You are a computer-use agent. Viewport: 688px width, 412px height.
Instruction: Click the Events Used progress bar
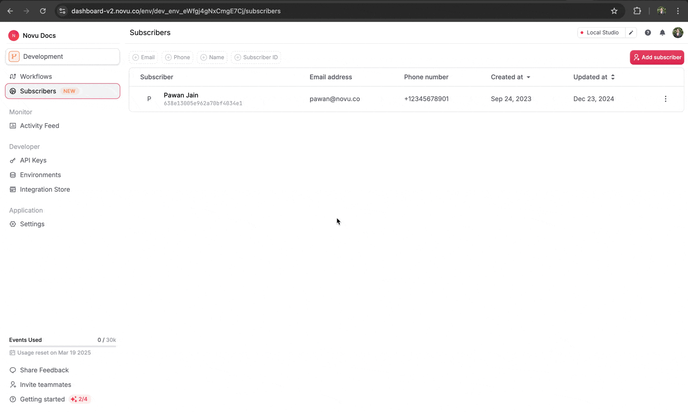pos(62,347)
